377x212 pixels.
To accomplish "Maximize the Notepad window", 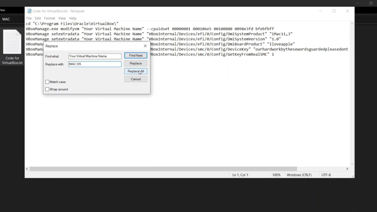I will coord(334,11).
